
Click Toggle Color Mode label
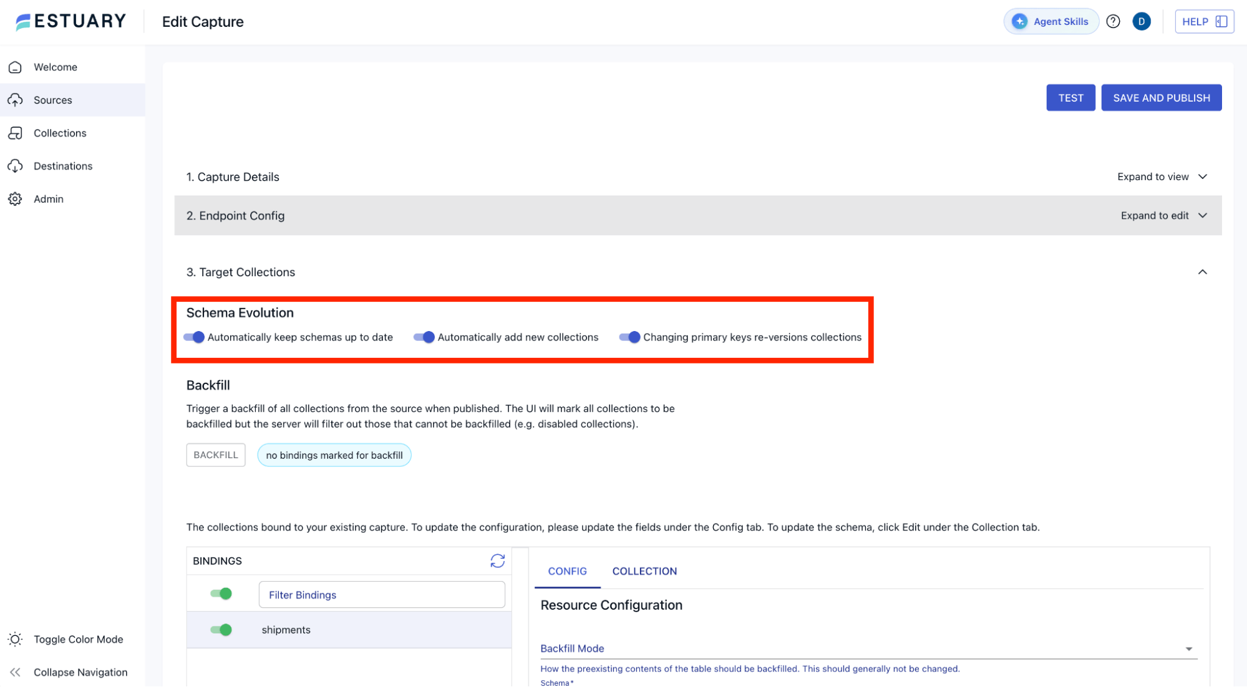(x=79, y=639)
